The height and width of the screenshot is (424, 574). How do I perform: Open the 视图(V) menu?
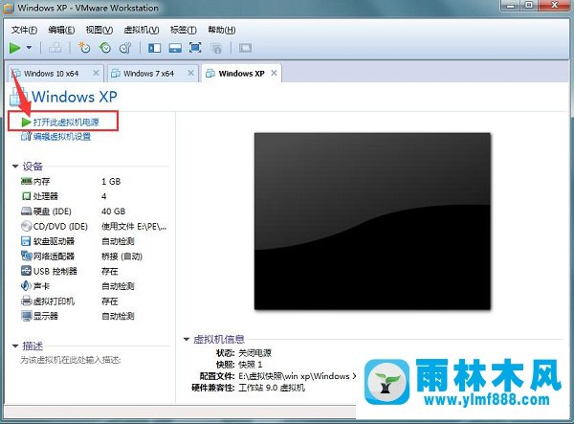click(x=99, y=30)
